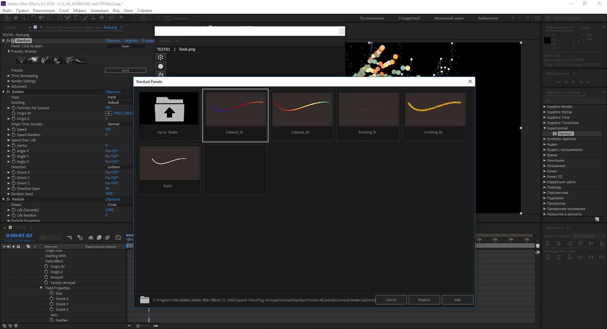Toggle stopwatch for Direction Span
Screen dimensions: 607x329
[x=14, y=188]
